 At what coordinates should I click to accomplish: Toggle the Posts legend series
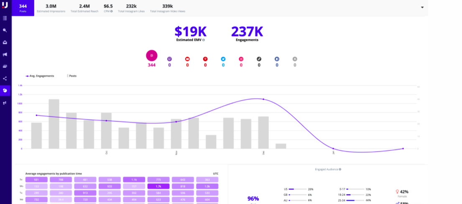click(x=72, y=76)
